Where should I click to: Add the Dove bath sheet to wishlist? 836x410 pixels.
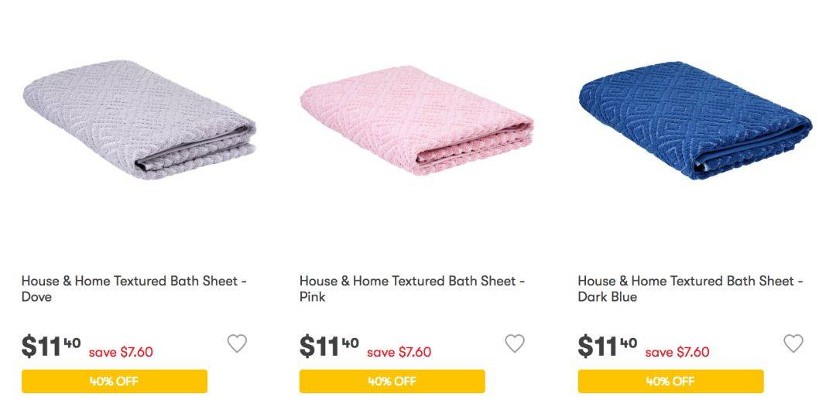[x=237, y=343]
